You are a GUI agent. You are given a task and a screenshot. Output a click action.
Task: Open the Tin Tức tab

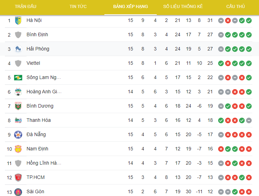78,7
